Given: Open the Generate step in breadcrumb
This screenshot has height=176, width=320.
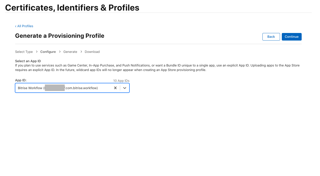Looking at the screenshot, I should [70, 52].
